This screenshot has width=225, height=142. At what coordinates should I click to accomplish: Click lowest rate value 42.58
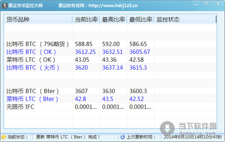tap(136, 60)
